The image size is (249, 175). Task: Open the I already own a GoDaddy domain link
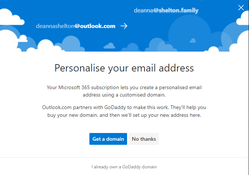click(x=124, y=167)
